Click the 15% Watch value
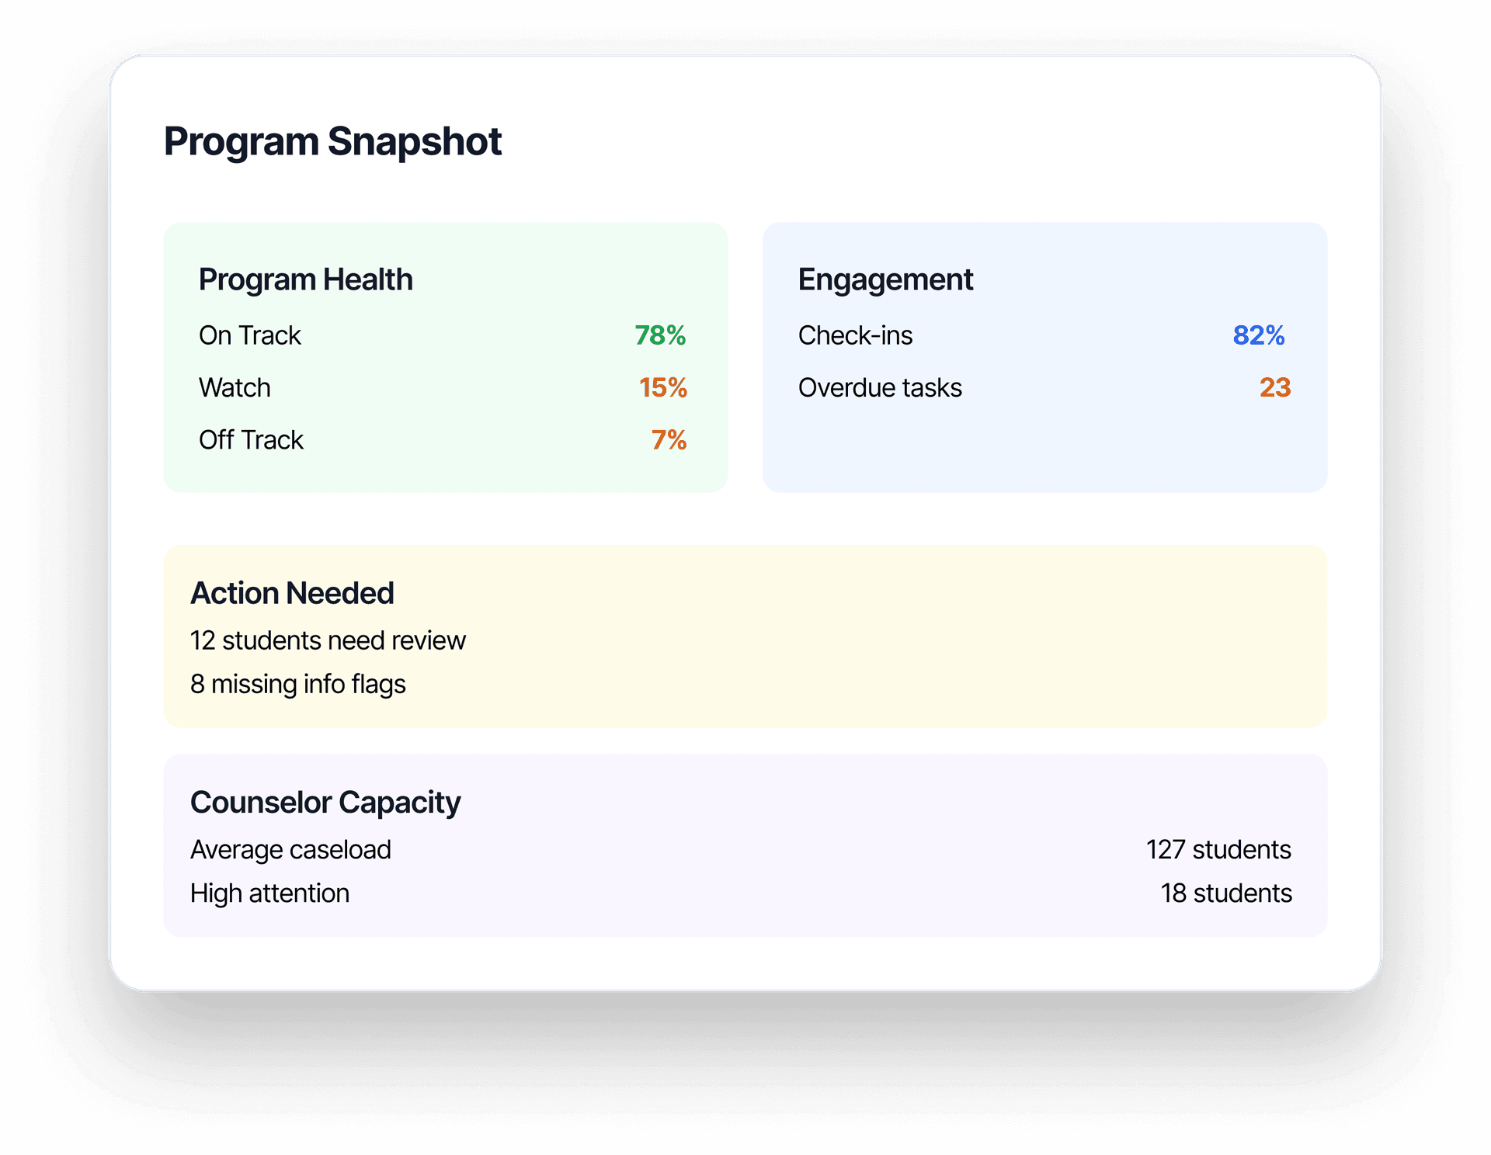 click(662, 387)
